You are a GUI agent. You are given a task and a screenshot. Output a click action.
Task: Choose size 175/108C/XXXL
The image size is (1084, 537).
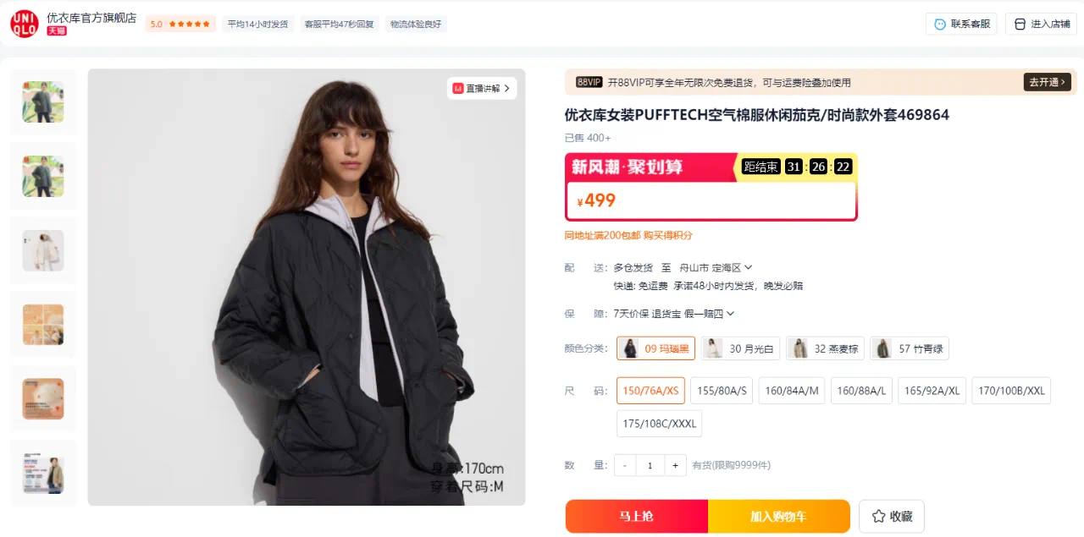pyautogui.click(x=660, y=424)
